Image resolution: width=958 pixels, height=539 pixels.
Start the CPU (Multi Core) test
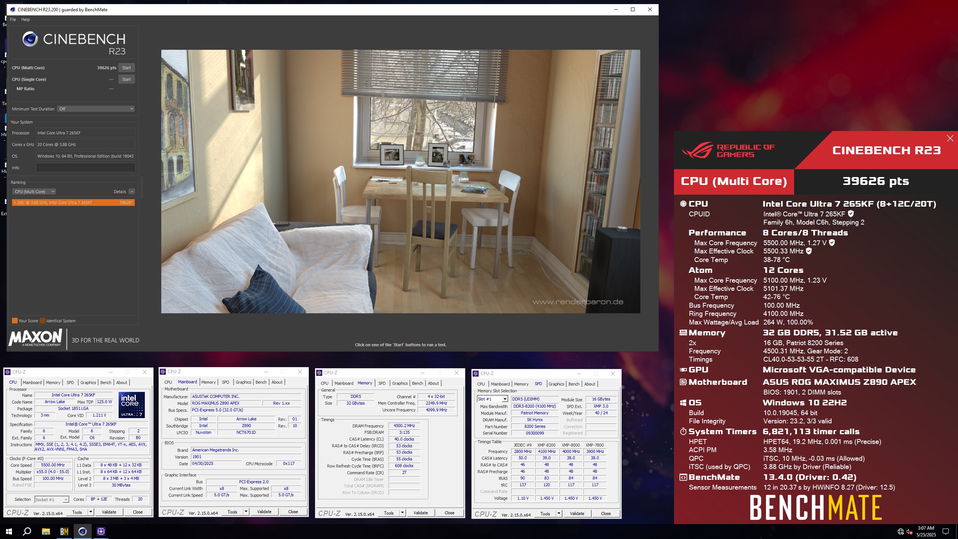tap(126, 68)
